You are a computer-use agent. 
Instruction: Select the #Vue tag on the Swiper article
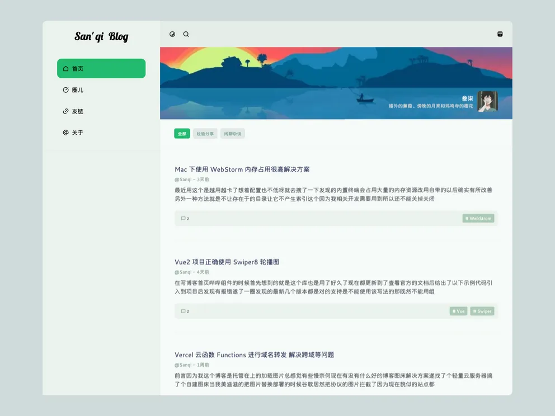458,311
